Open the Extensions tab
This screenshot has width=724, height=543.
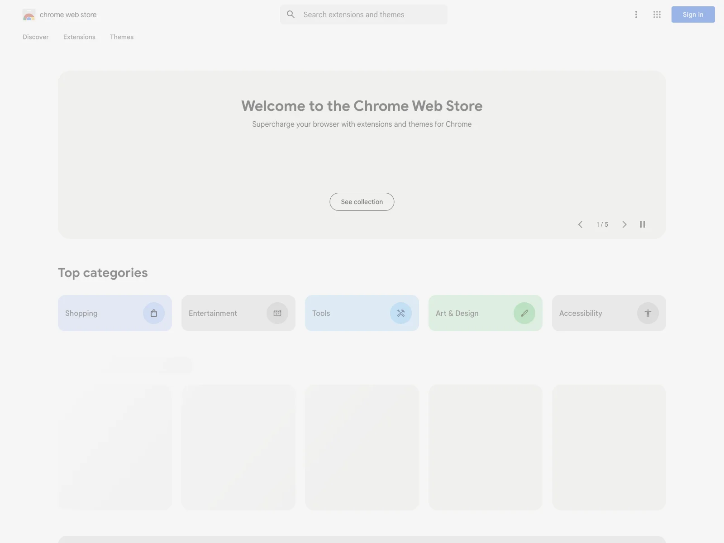pos(79,37)
